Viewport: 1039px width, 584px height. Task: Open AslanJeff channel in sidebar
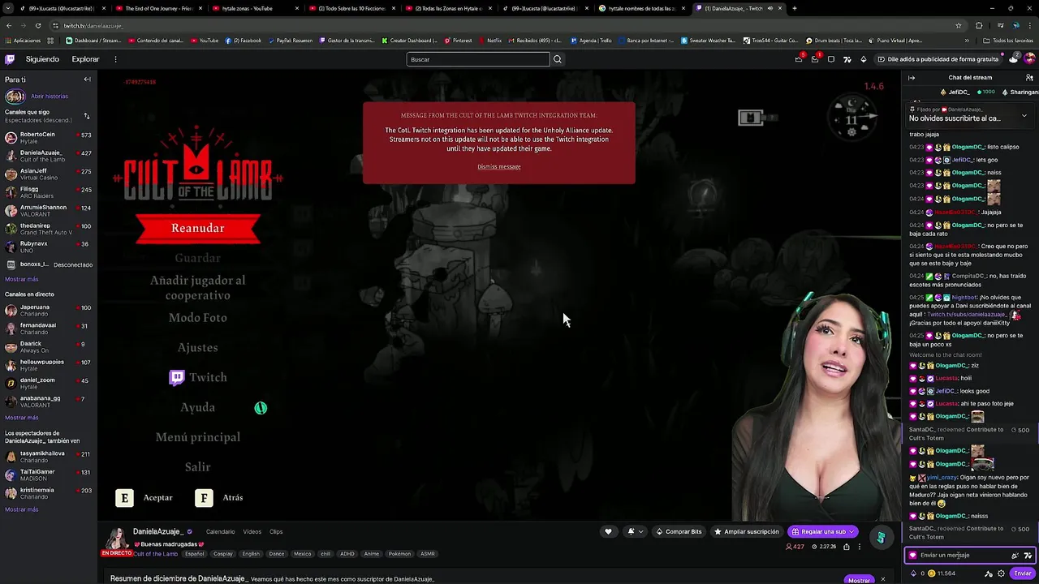point(49,174)
